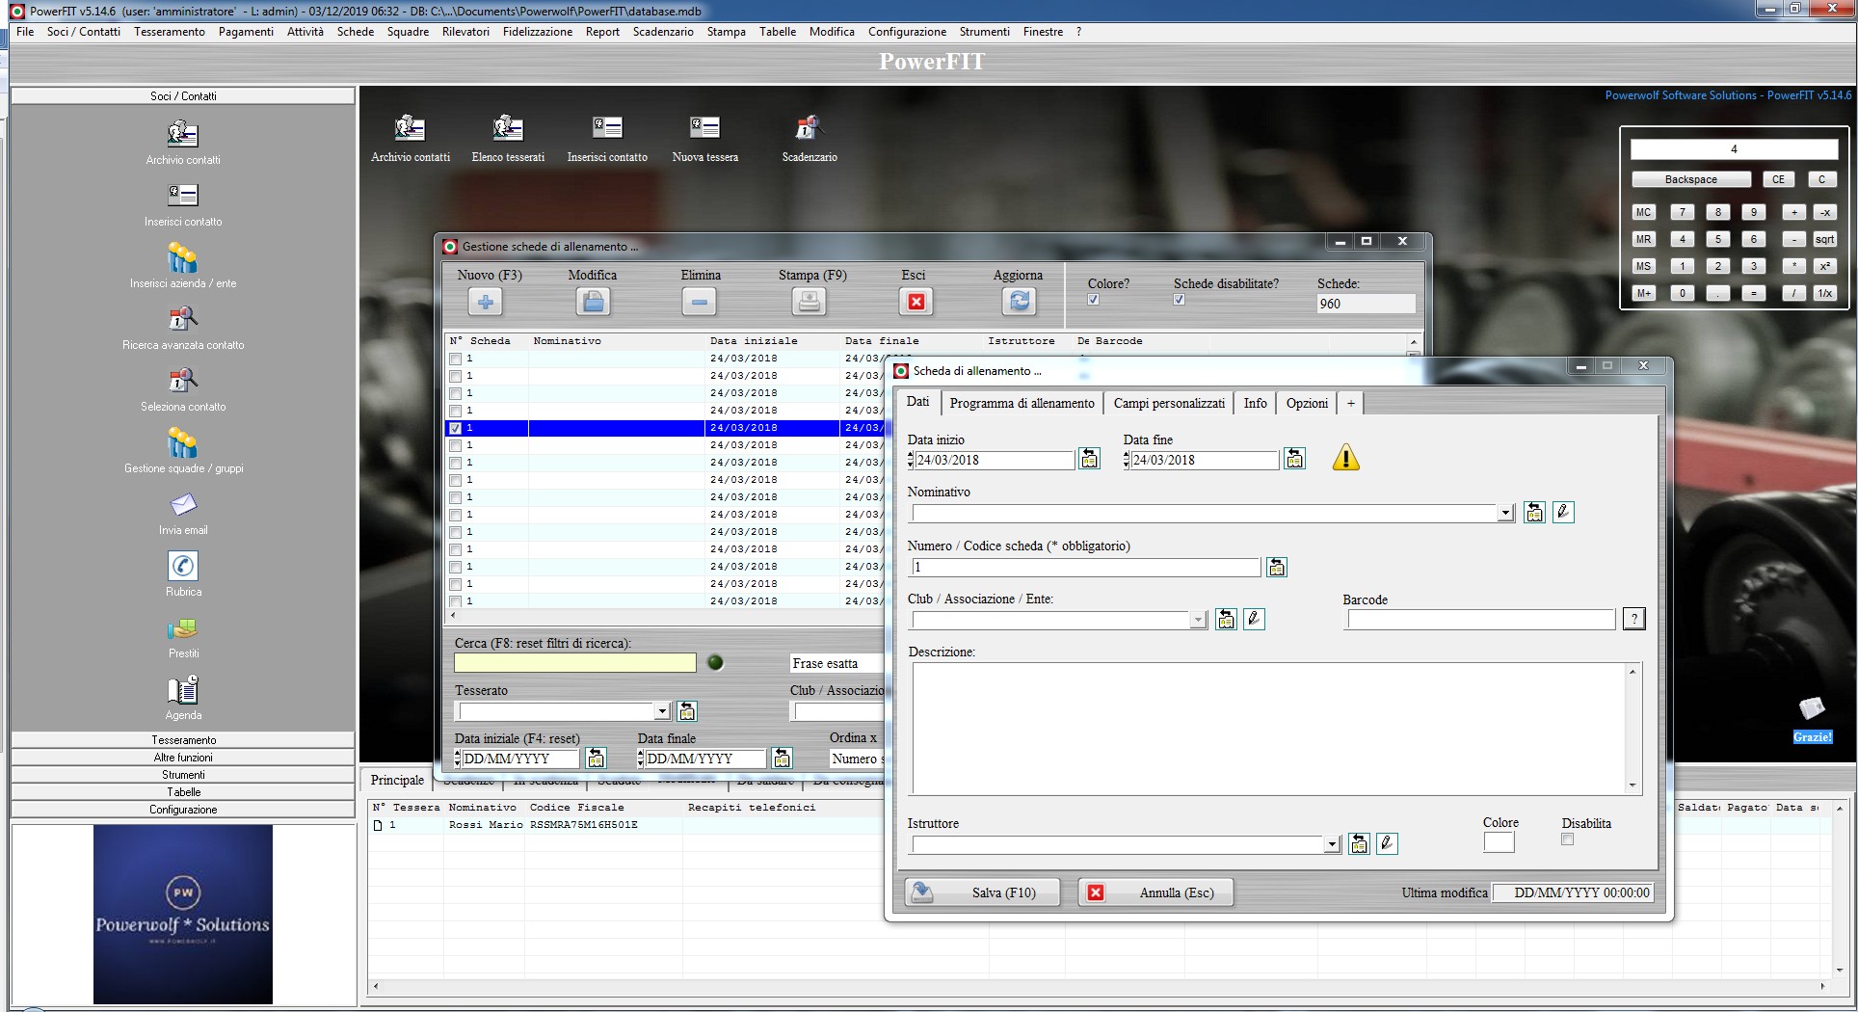Click the Aggiorna refresh icon

[1020, 303]
